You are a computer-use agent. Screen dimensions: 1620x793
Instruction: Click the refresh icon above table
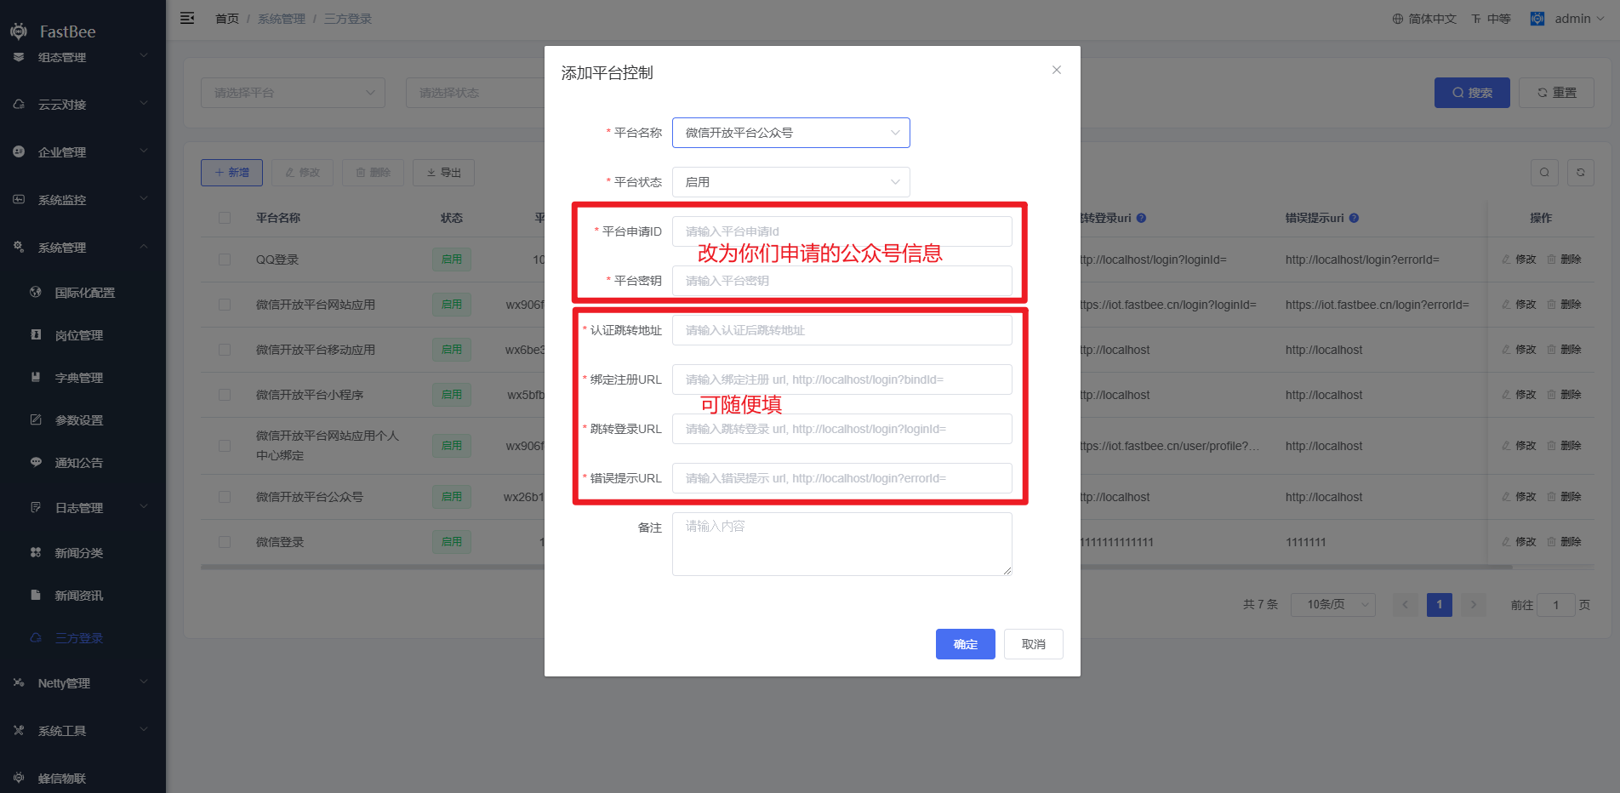[1580, 173]
